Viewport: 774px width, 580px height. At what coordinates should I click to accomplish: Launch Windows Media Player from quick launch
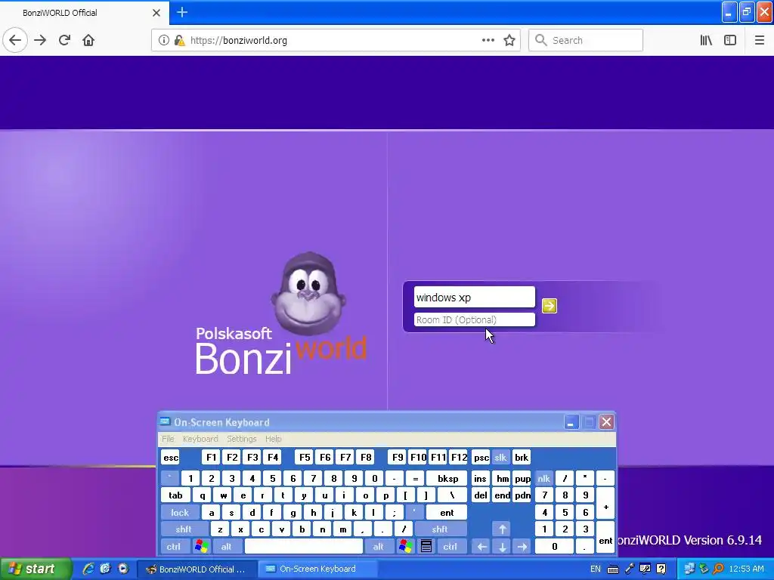click(123, 569)
